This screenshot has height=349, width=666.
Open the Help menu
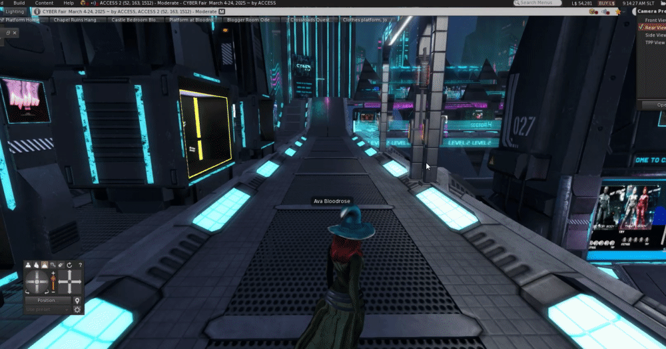pos(69,3)
